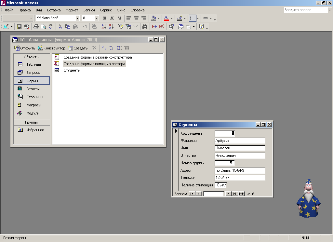Click the Cut scissors icon
Viewport: 333px width, 242px height.
pos(60,27)
